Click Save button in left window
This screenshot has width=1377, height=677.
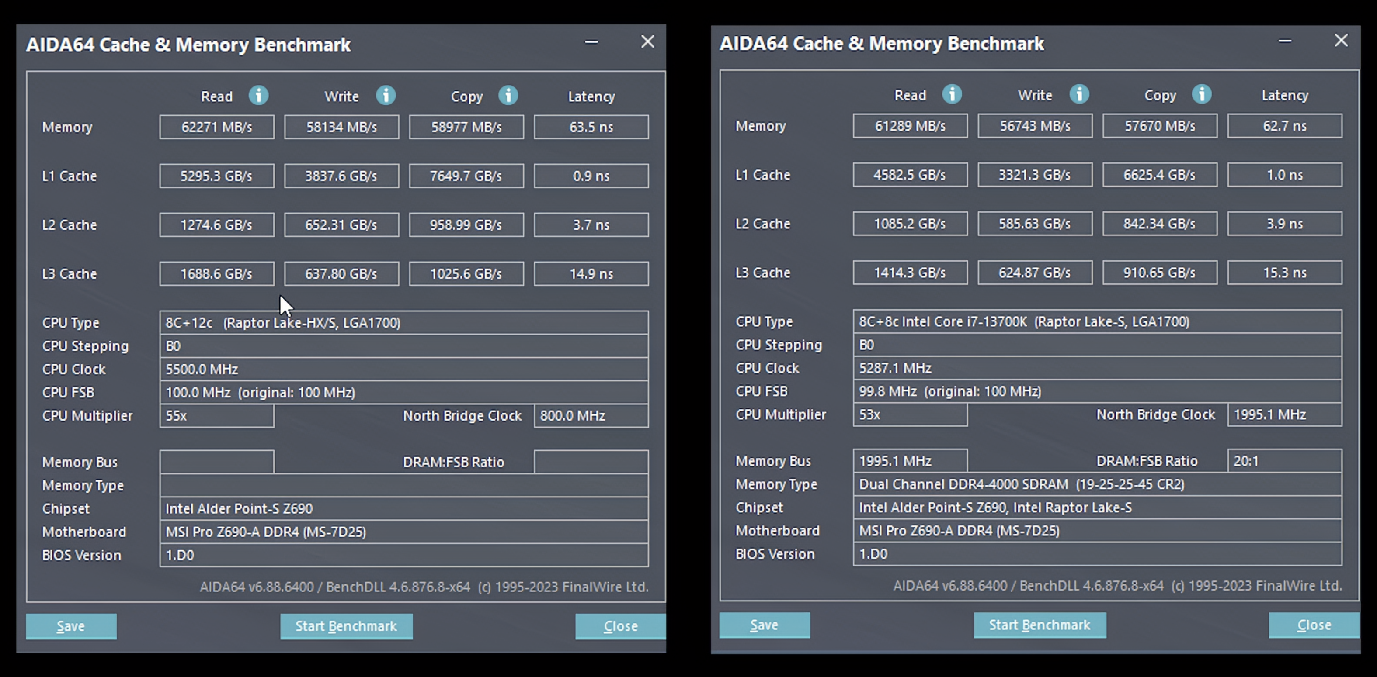[x=71, y=626]
